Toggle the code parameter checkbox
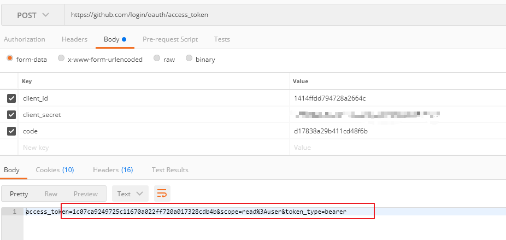Viewport: 506px width, 240px height. coord(11,131)
